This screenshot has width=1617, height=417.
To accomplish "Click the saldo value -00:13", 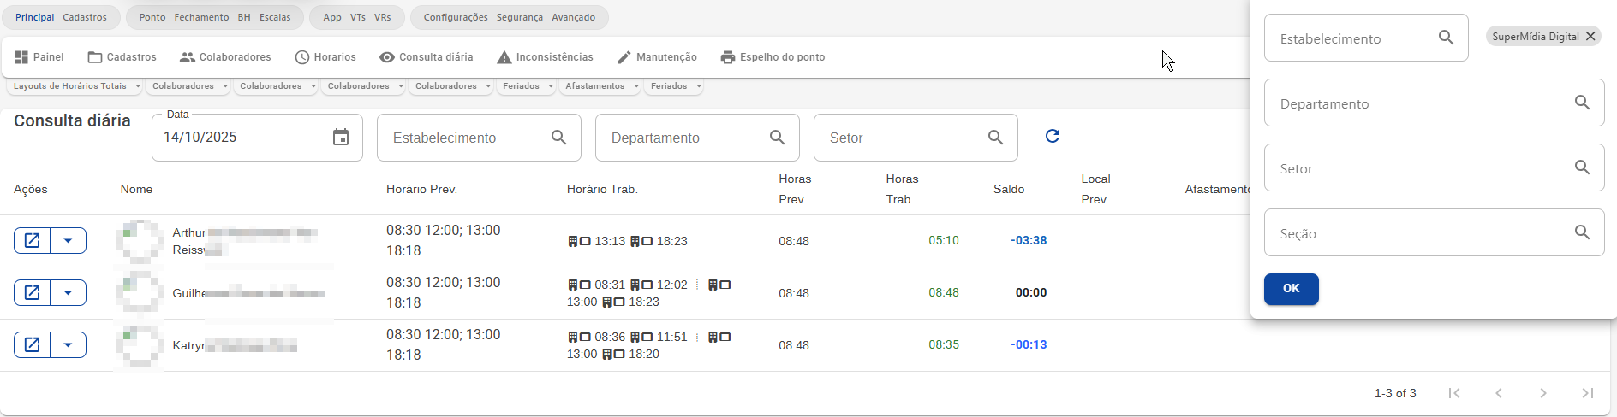I will pyautogui.click(x=1029, y=344).
